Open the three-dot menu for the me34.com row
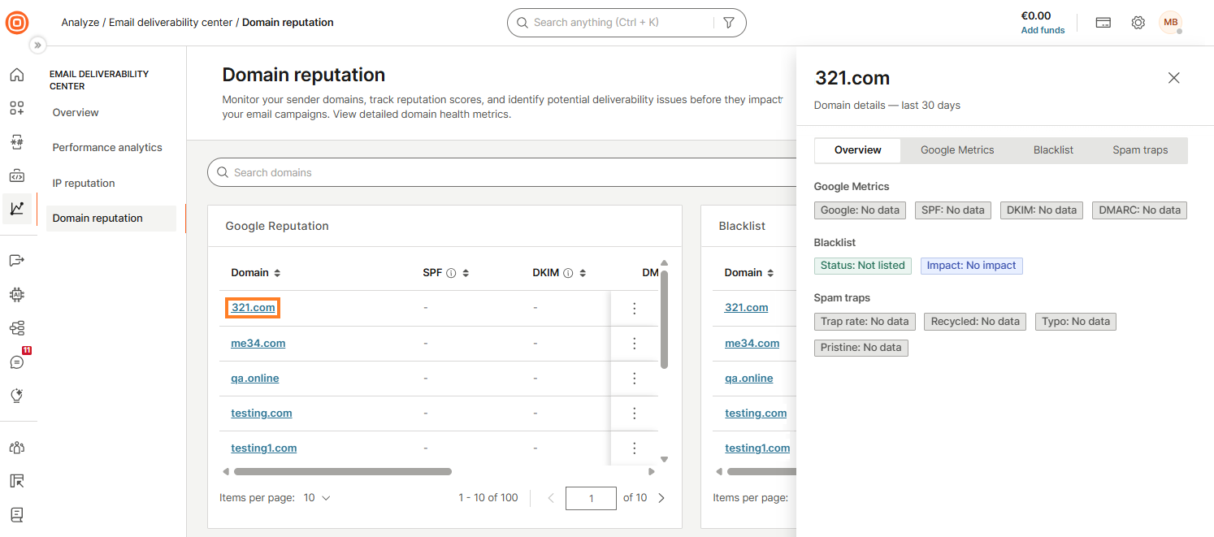The image size is (1214, 537). click(635, 344)
